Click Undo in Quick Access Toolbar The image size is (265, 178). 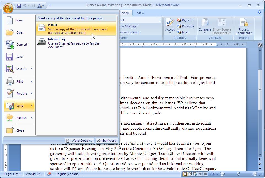coord(25,6)
